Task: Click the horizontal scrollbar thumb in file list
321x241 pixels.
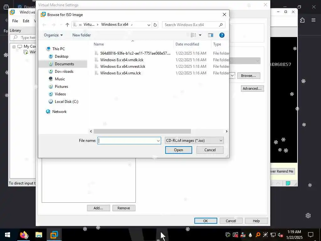Action: (142, 131)
